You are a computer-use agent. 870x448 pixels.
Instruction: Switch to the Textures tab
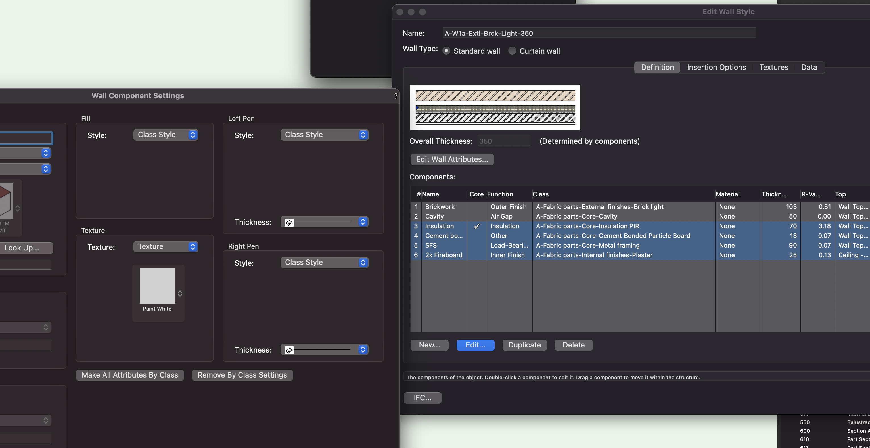[773, 67]
